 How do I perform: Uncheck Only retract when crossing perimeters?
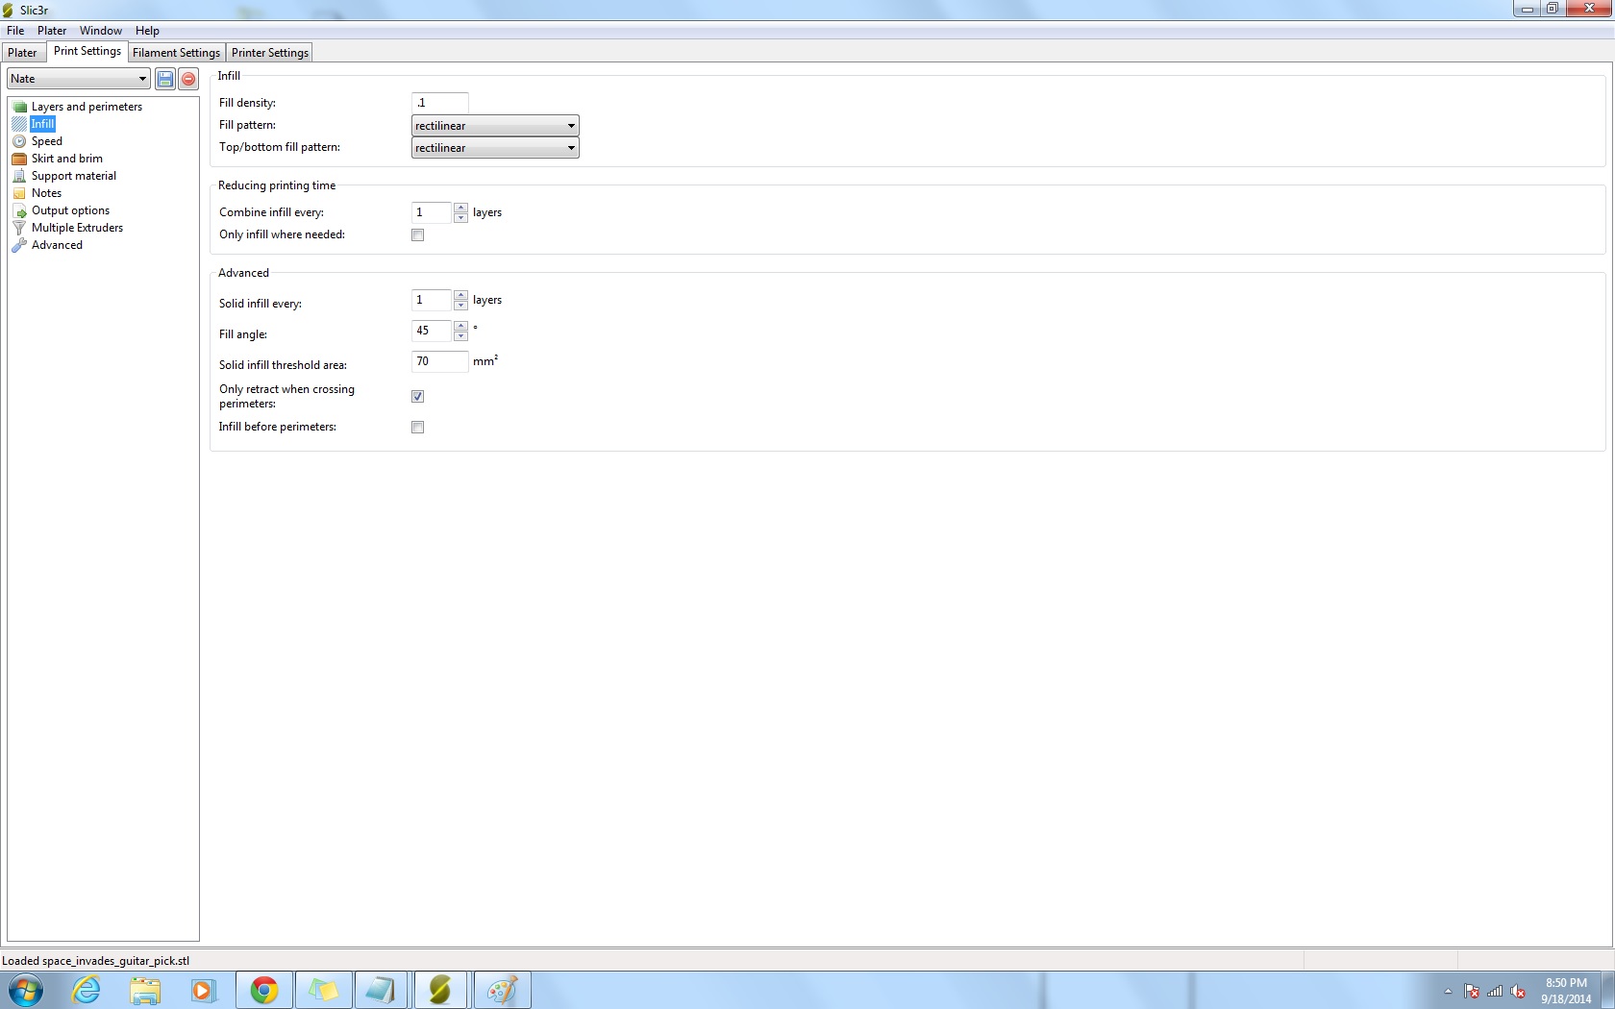click(417, 397)
